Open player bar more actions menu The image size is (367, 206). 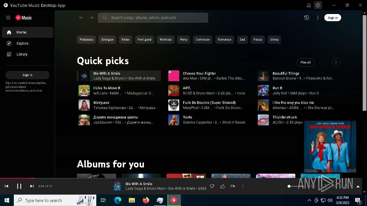click(x=243, y=186)
